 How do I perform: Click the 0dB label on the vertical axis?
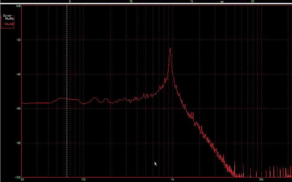[18, 7]
